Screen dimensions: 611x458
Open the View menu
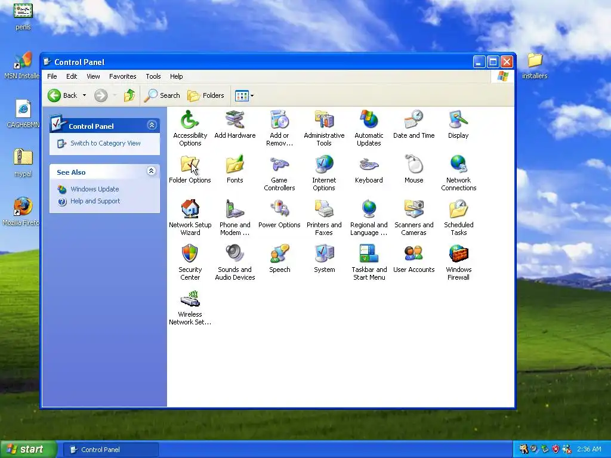(93, 76)
